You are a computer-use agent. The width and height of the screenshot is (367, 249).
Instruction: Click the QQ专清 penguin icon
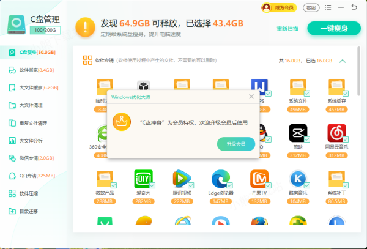pos(12,176)
